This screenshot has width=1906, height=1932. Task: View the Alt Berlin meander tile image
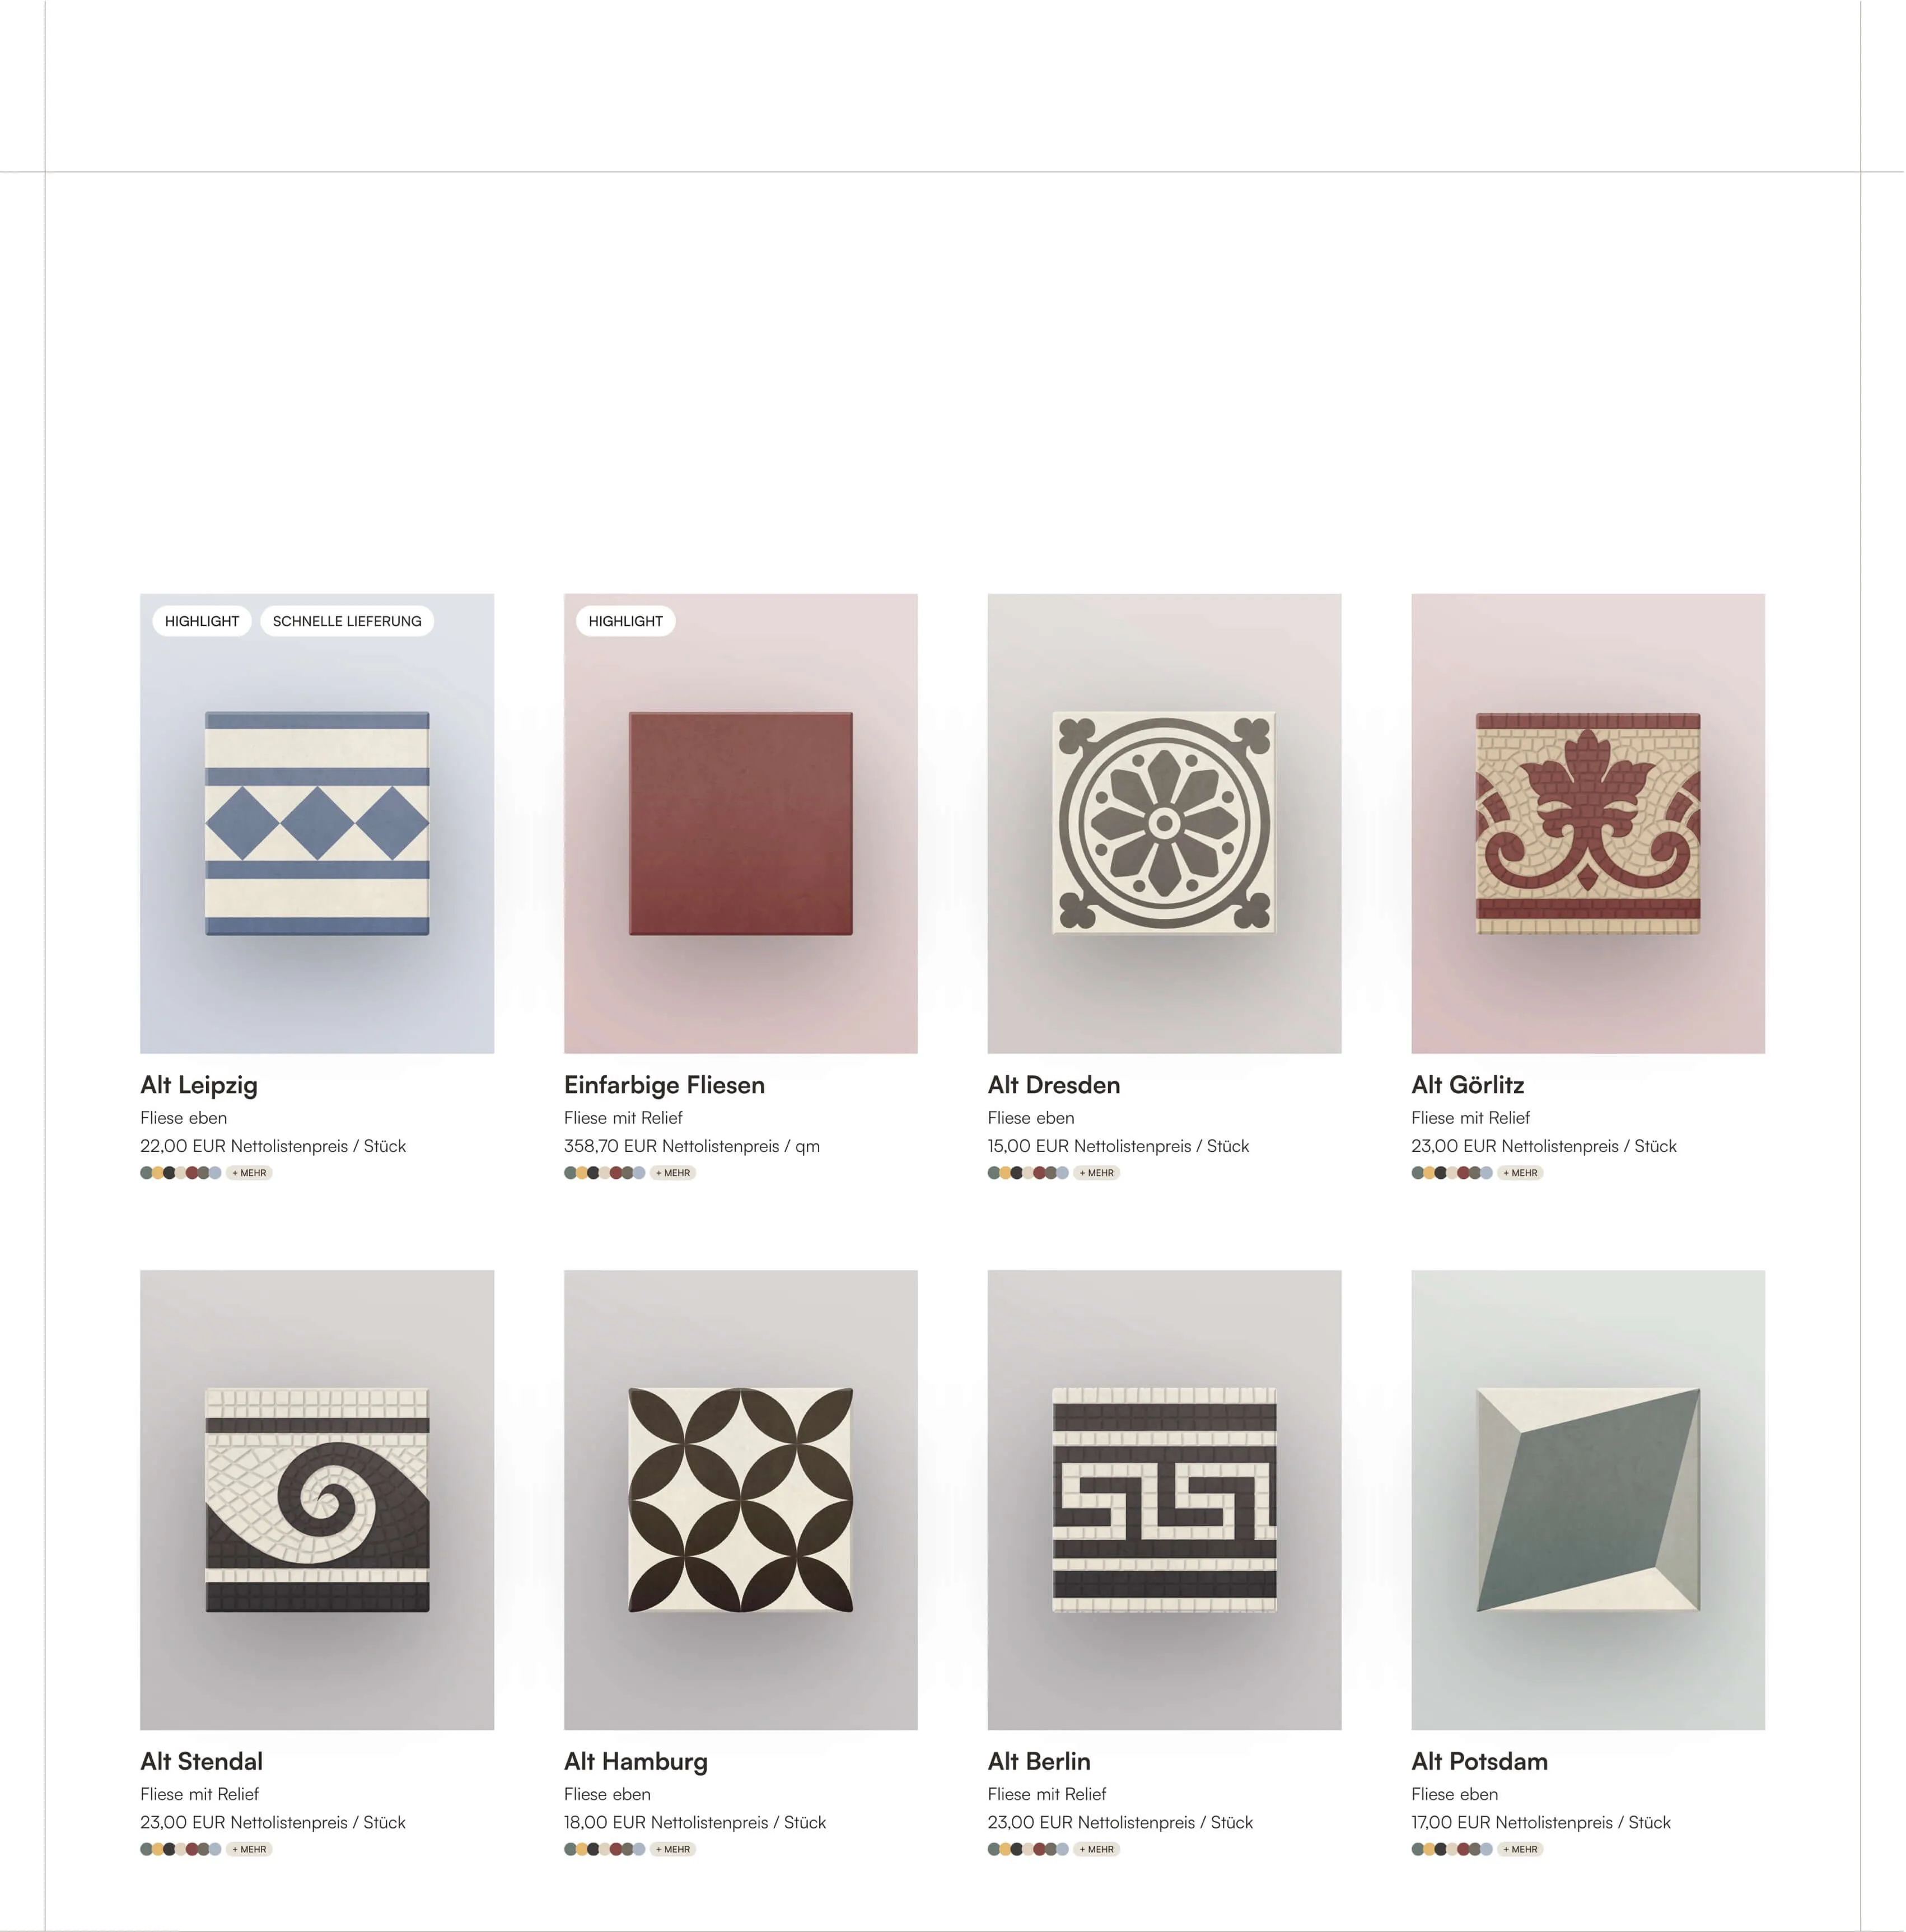coord(1164,1500)
